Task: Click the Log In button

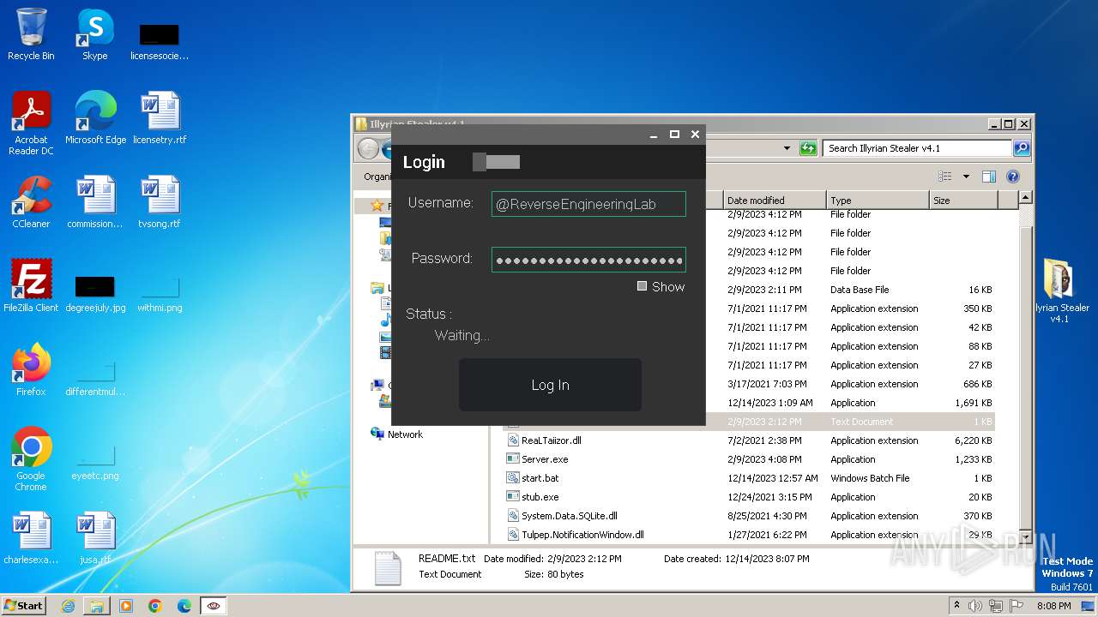Action: [x=550, y=385]
